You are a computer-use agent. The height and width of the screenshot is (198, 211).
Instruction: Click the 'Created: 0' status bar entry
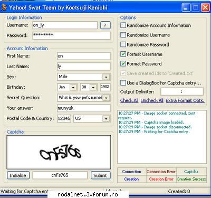(179, 191)
